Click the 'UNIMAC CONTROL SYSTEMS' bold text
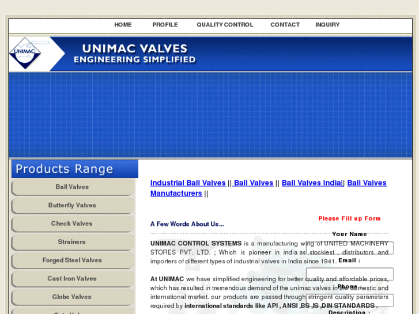Screen dimensions: 419x314 pyautogui.click(x=196, y=244)
